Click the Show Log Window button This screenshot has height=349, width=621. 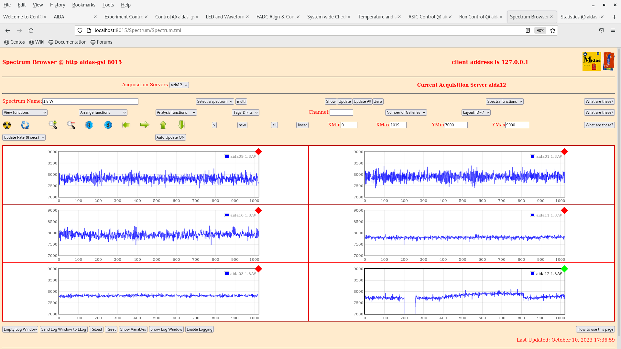click(166, 329)
